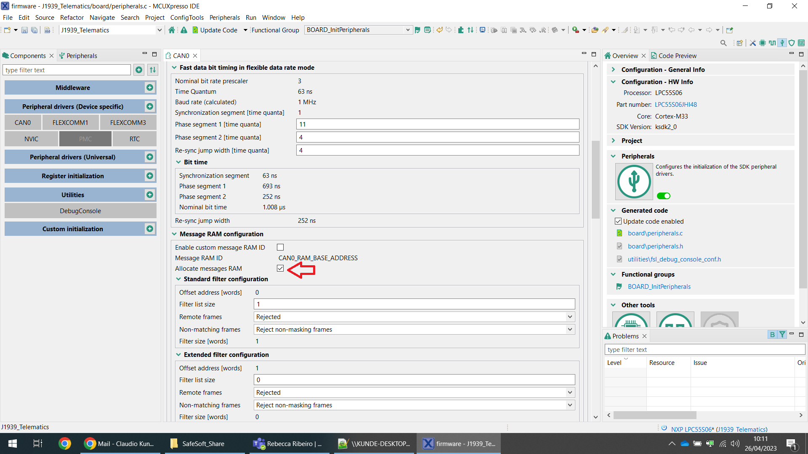Open the Clocks tool waveform icon
The image size is (808, 454).
click(772, 43)
